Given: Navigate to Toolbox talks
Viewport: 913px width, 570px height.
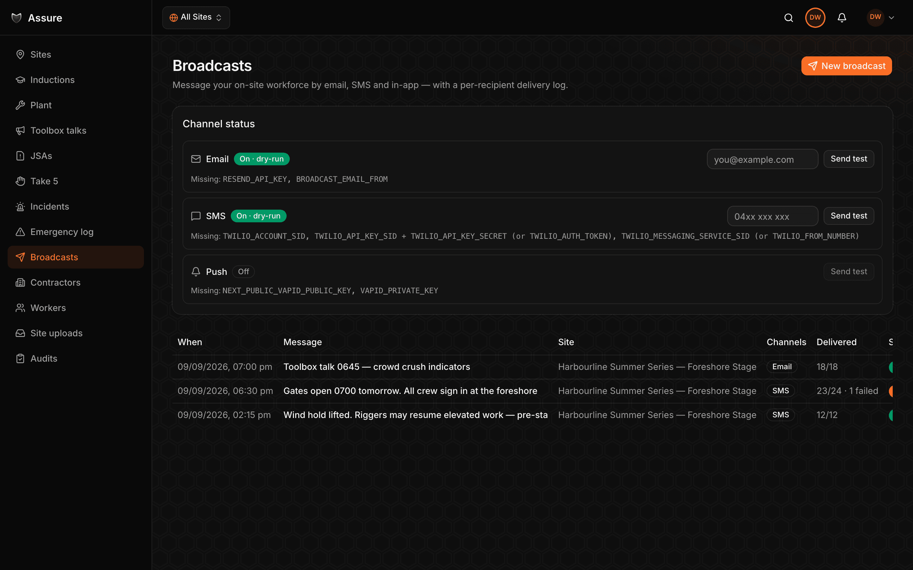Looking at the screenshot, I should coord(75,130).
